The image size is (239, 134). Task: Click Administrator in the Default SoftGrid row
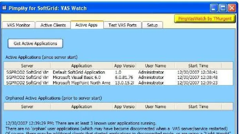(x=151, y=72)
